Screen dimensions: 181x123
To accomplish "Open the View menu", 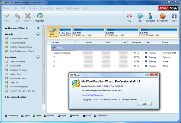I will pos(16,8).
